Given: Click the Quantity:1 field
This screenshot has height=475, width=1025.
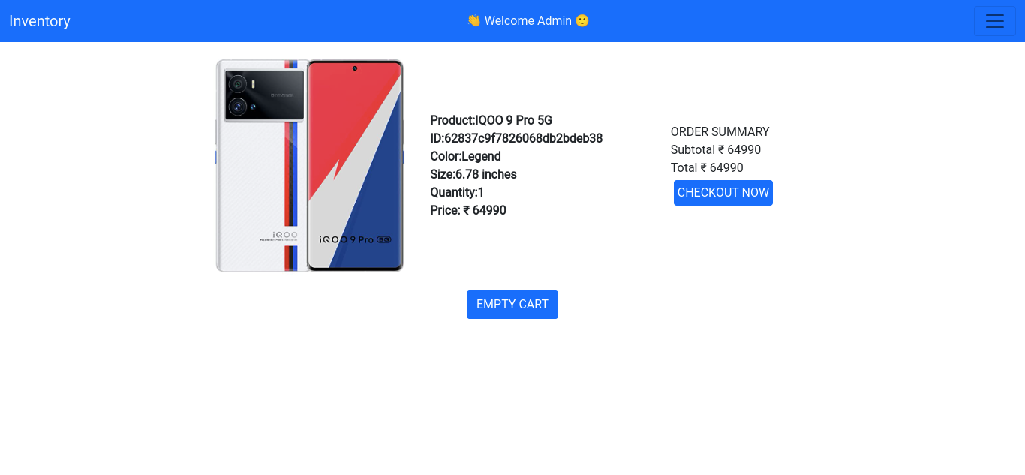Looking at the screenshot, I should [456, 192].
